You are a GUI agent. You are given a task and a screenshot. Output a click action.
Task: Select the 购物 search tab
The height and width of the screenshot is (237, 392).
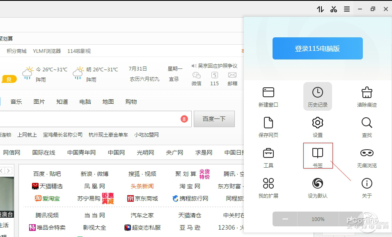131,102
